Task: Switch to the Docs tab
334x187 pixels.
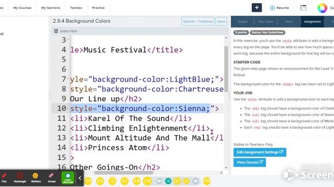Action: coord(289,22)
